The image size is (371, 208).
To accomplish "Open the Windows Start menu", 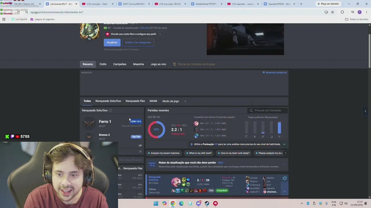I will click(x=156, y=203).
